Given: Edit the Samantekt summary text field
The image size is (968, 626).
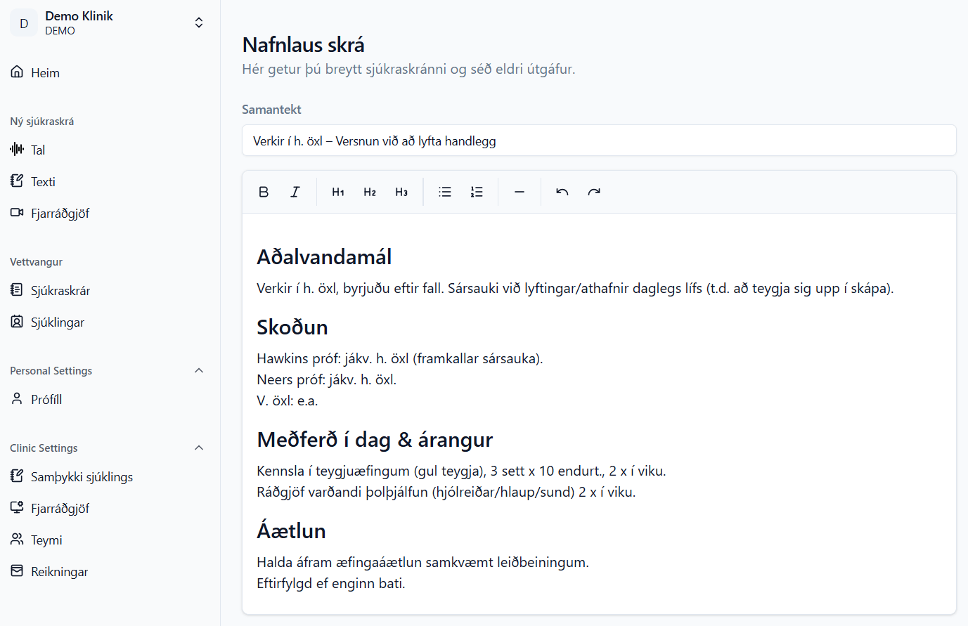Looking at the screenshot, I should click(599, 140).
